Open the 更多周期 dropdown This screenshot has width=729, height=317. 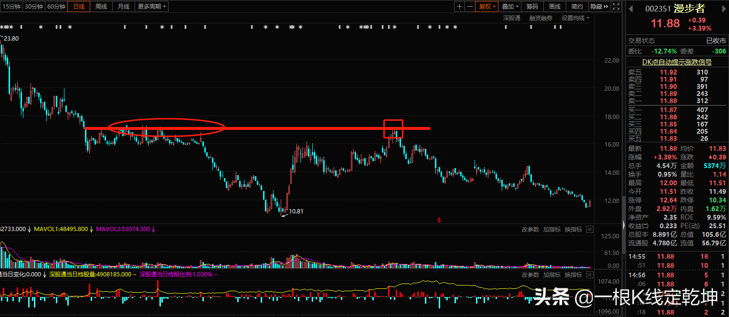(152, 6)
